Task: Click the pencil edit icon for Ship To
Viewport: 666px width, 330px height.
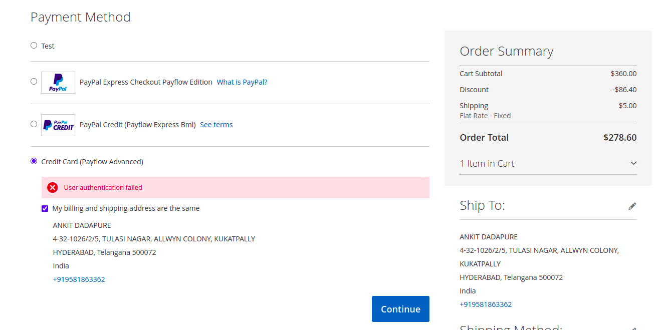Action: [632, 205]
